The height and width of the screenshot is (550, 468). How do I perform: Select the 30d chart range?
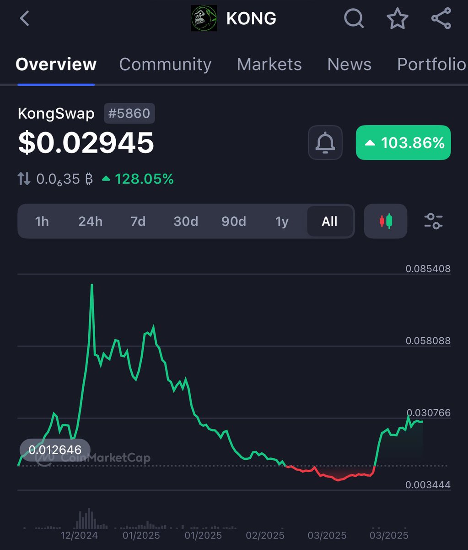coord(186,221)
